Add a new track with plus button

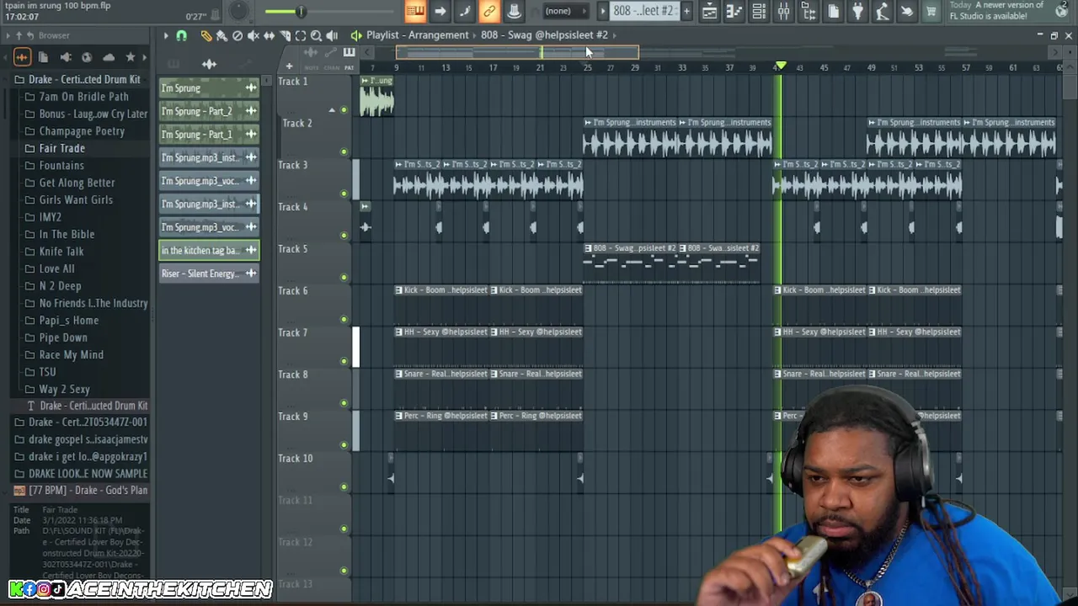(289, 66)
